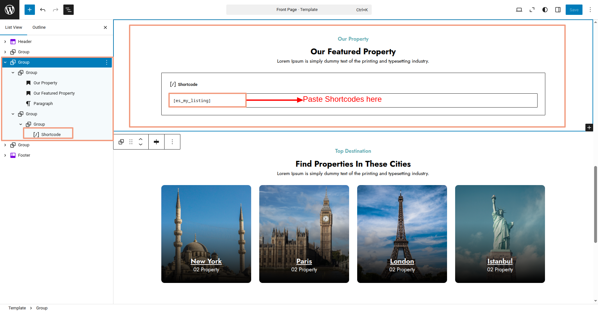Open the Styles half-circle icon

(x=545, y=10)
